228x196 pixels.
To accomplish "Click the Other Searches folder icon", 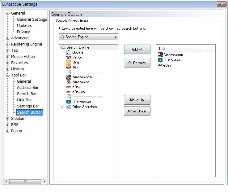I will (x=69, y=107).
